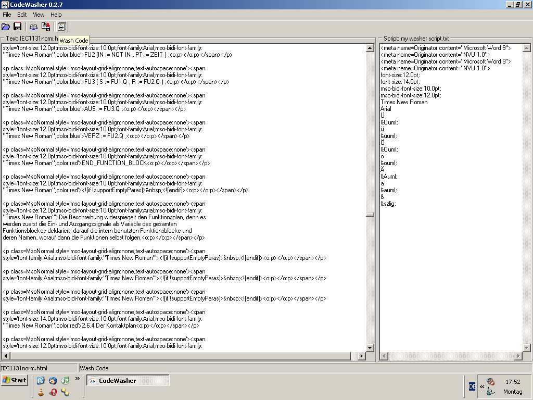The image size is (533, 400).
Task: Click the CodeWasher taskbar button
Action: click(x=128, y=381)
